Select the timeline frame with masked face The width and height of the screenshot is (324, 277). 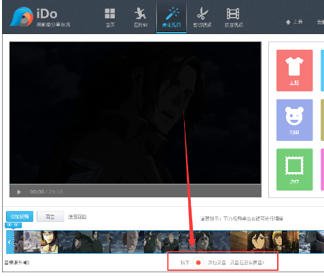point(49,242)
